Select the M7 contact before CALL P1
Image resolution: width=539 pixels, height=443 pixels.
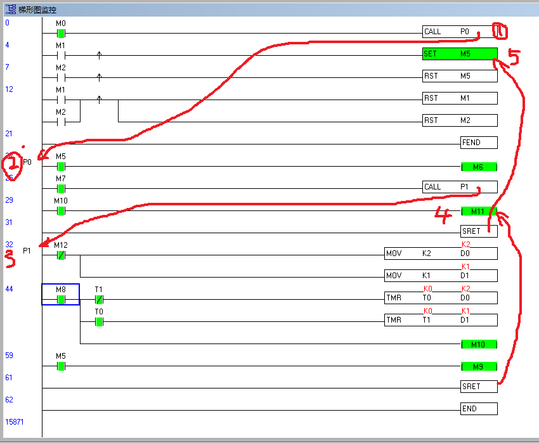(x=61, y=189)
